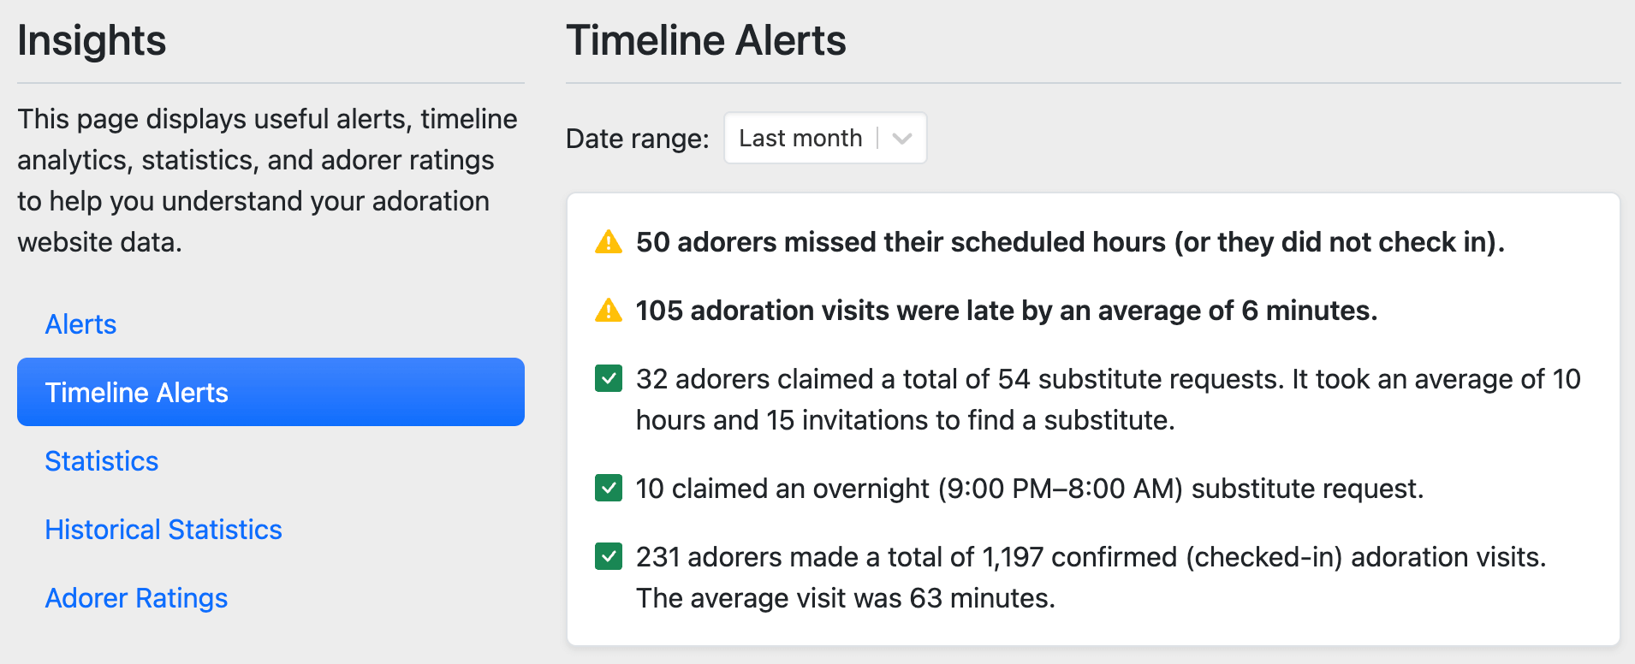Image resolution: width=1635 pixels, height=664 pixels.
Task: Go to the Statistics page
Action: tap(102, 461)
